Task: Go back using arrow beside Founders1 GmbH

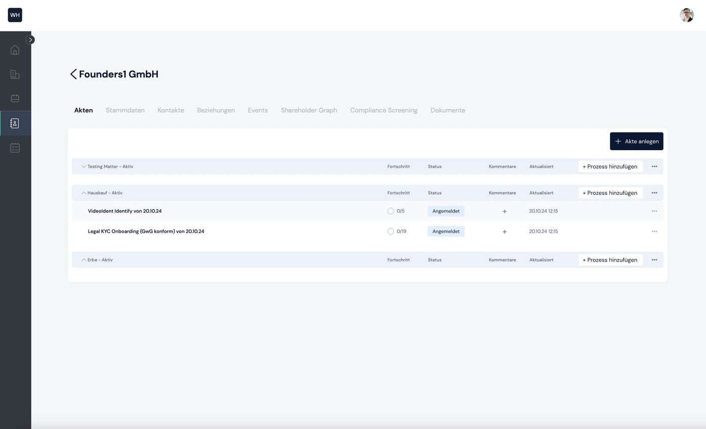Action: pyautogui.click(x=73, y=74)
